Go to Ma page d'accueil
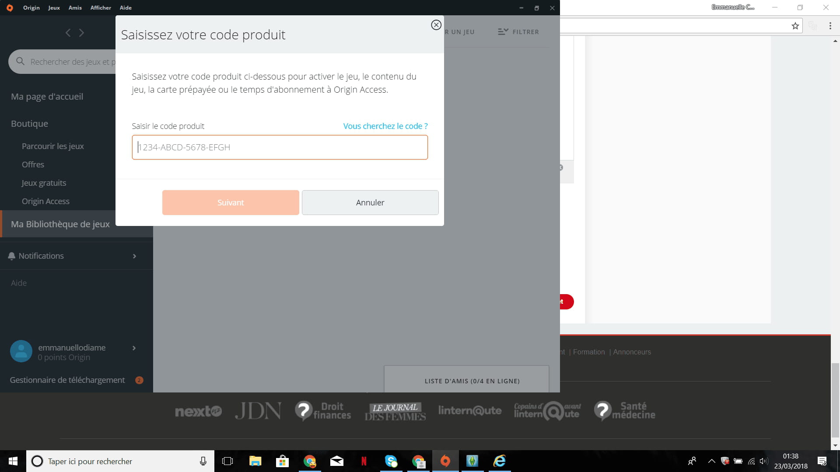840x472 pixels. point(47,97)
